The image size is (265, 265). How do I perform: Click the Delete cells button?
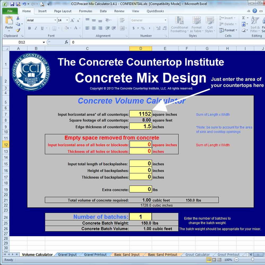[x=228, y=24]
